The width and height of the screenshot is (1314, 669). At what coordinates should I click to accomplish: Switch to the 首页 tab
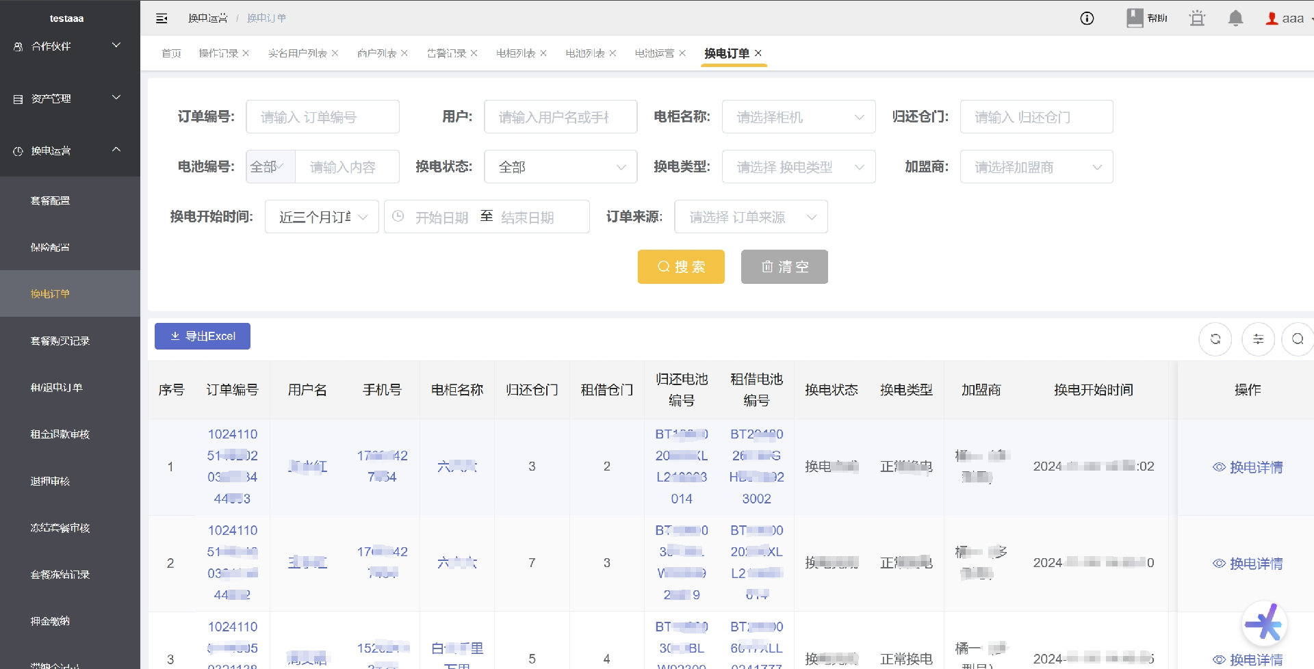(x=171, y=53)
